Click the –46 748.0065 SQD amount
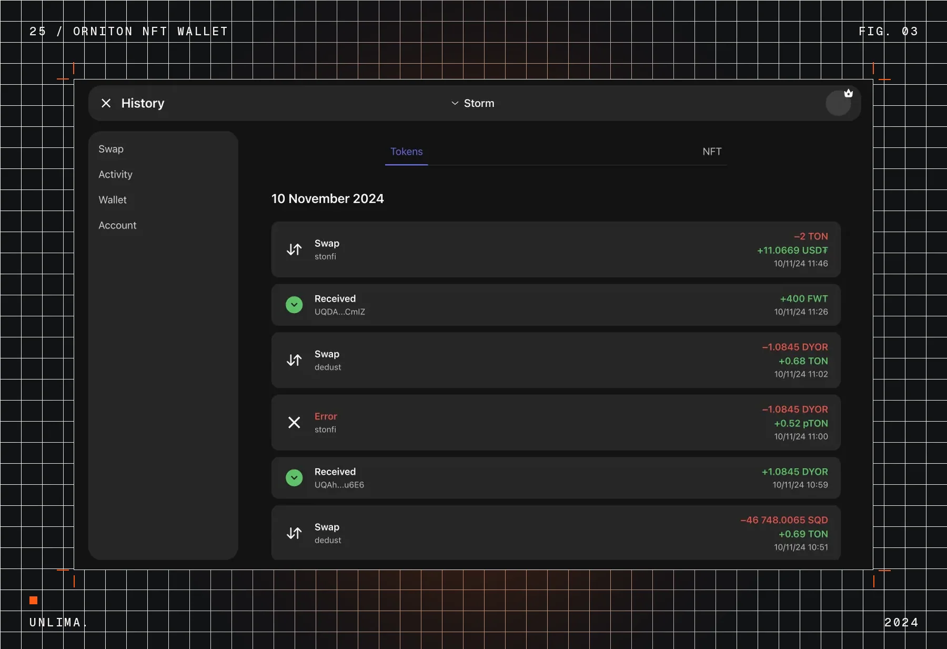This screenshot has width=947, height=649. (784, 520)
